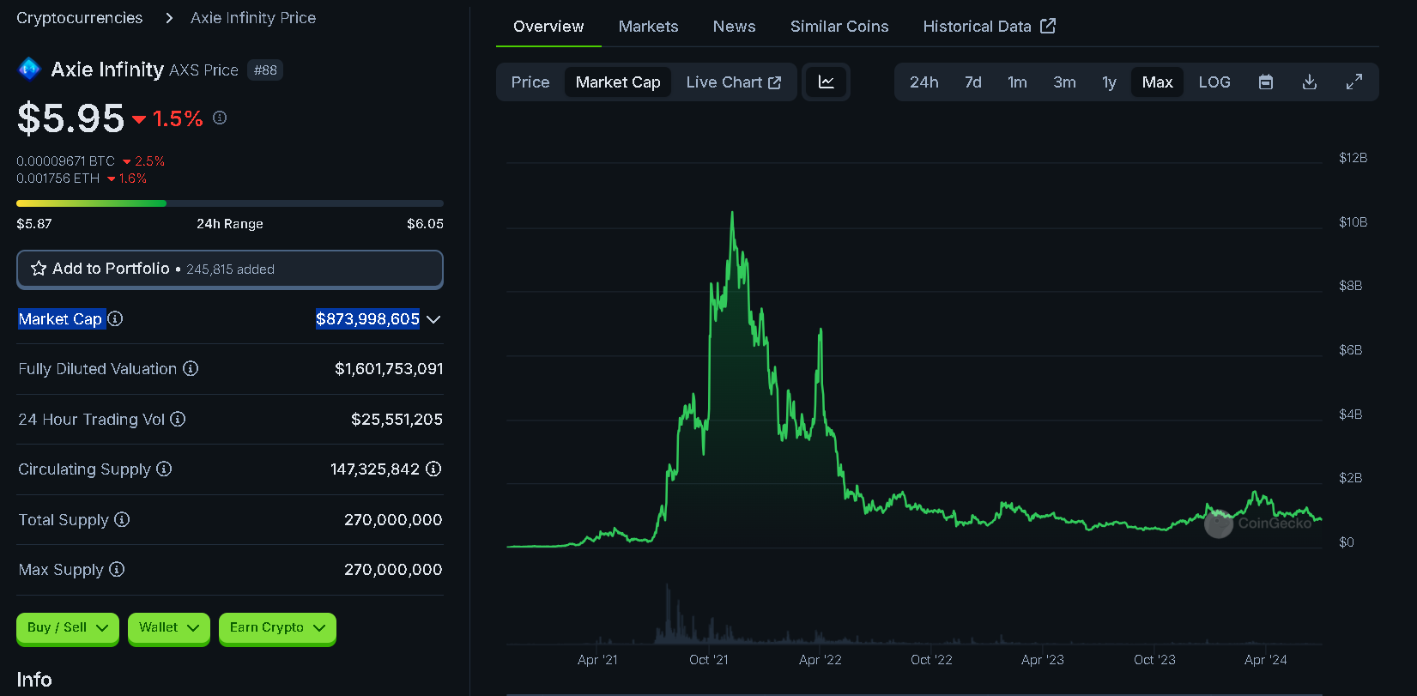This screenshot has width=1417, height=696.
Task: Click external link icon beside Historical Data
Action: coord(1048,26)
